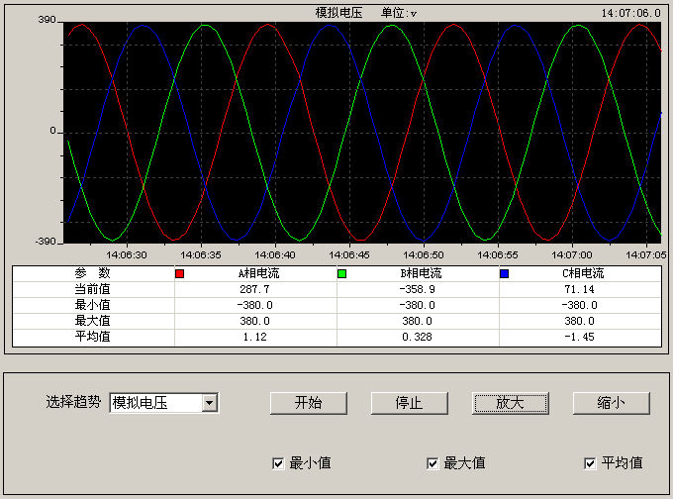Click the 最小值 row label in table
The width and height of the screenshot is (673, 499).
[93, 305]
